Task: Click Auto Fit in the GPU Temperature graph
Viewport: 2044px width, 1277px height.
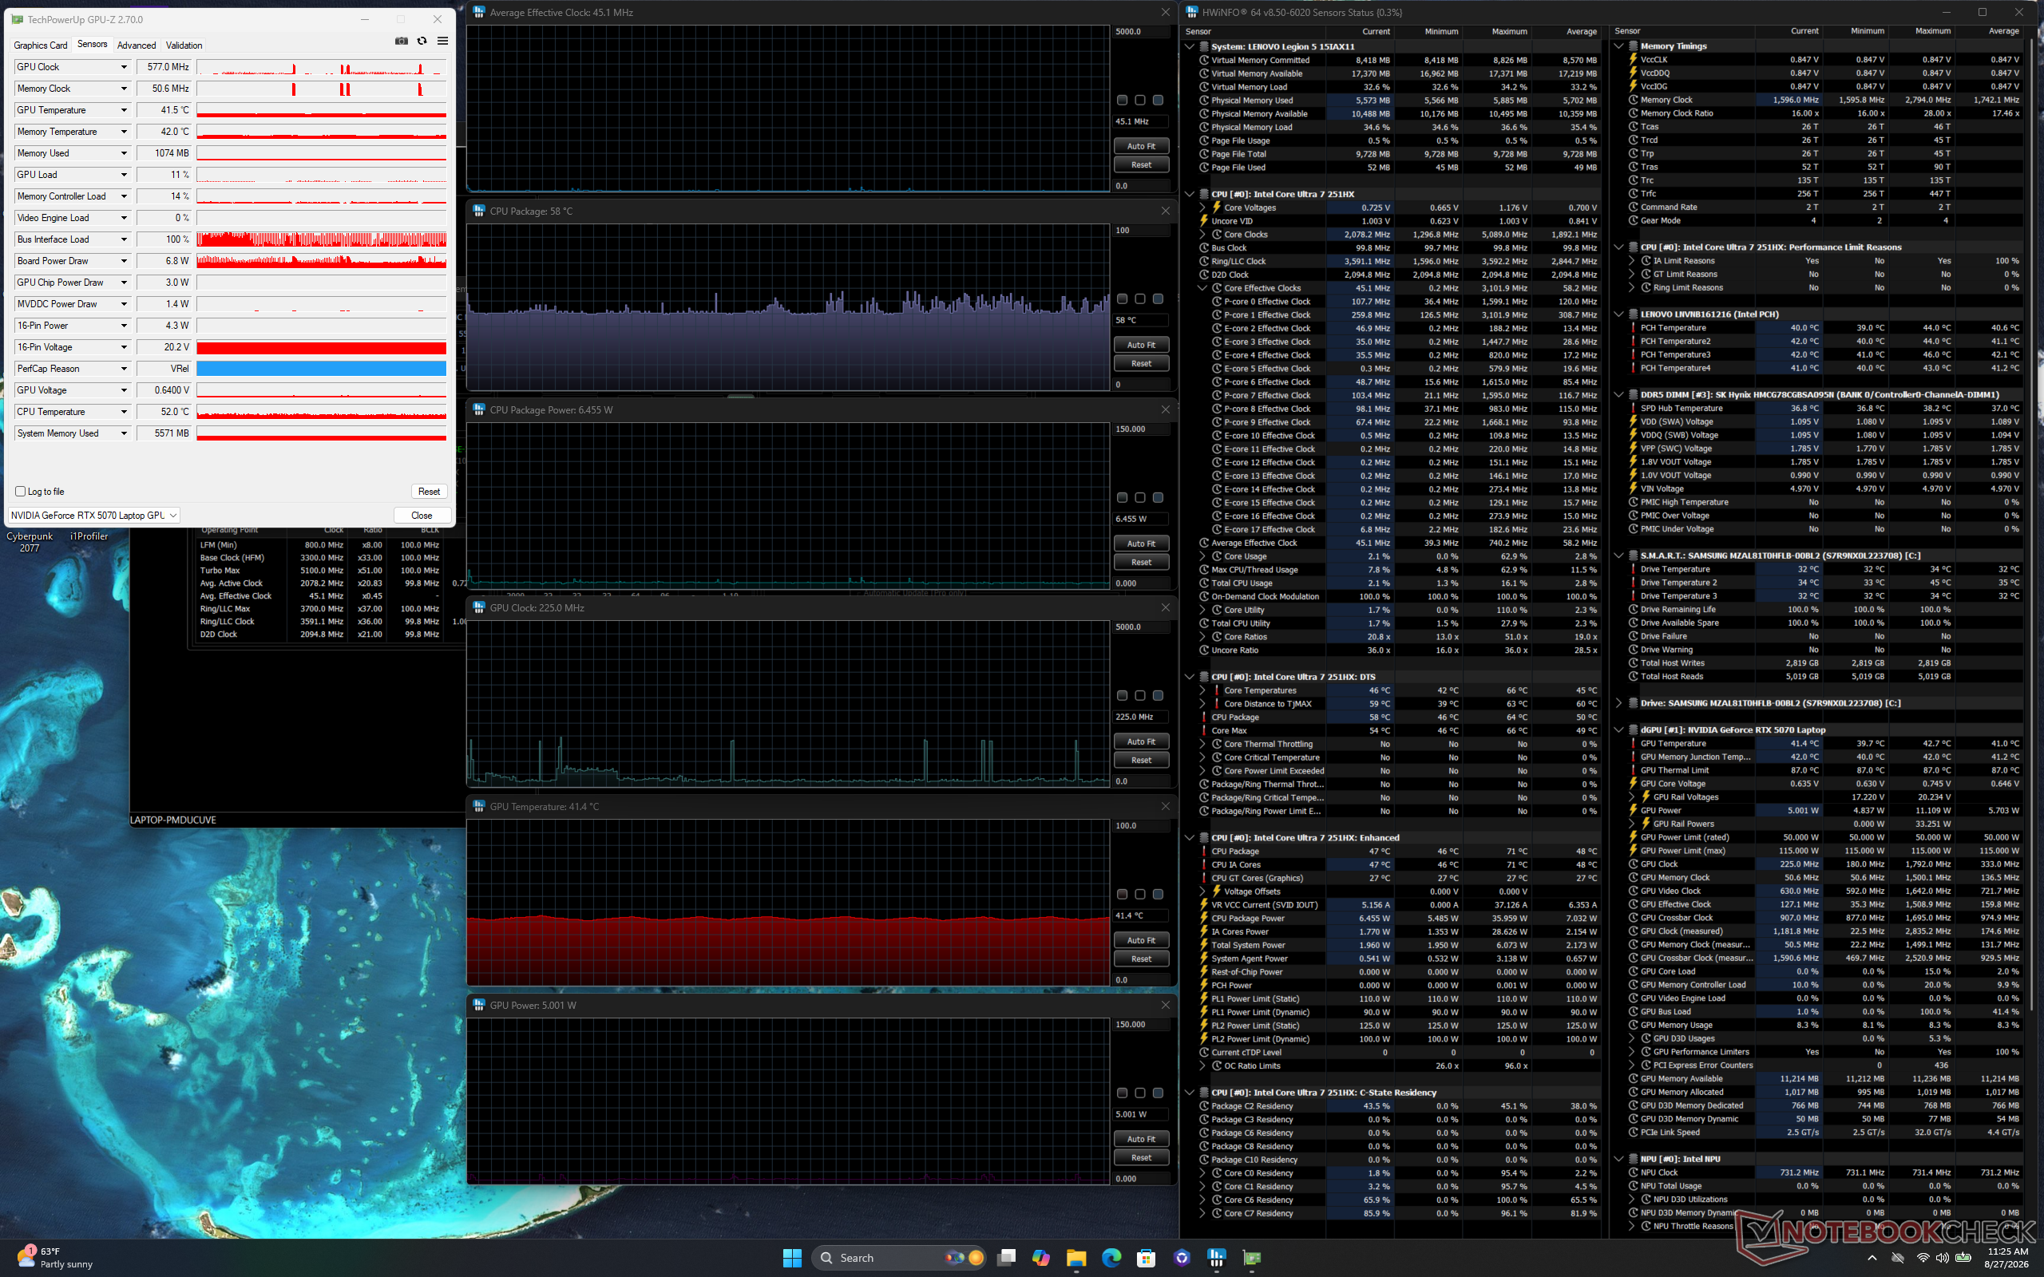Action: click(x=1141, y=940)
